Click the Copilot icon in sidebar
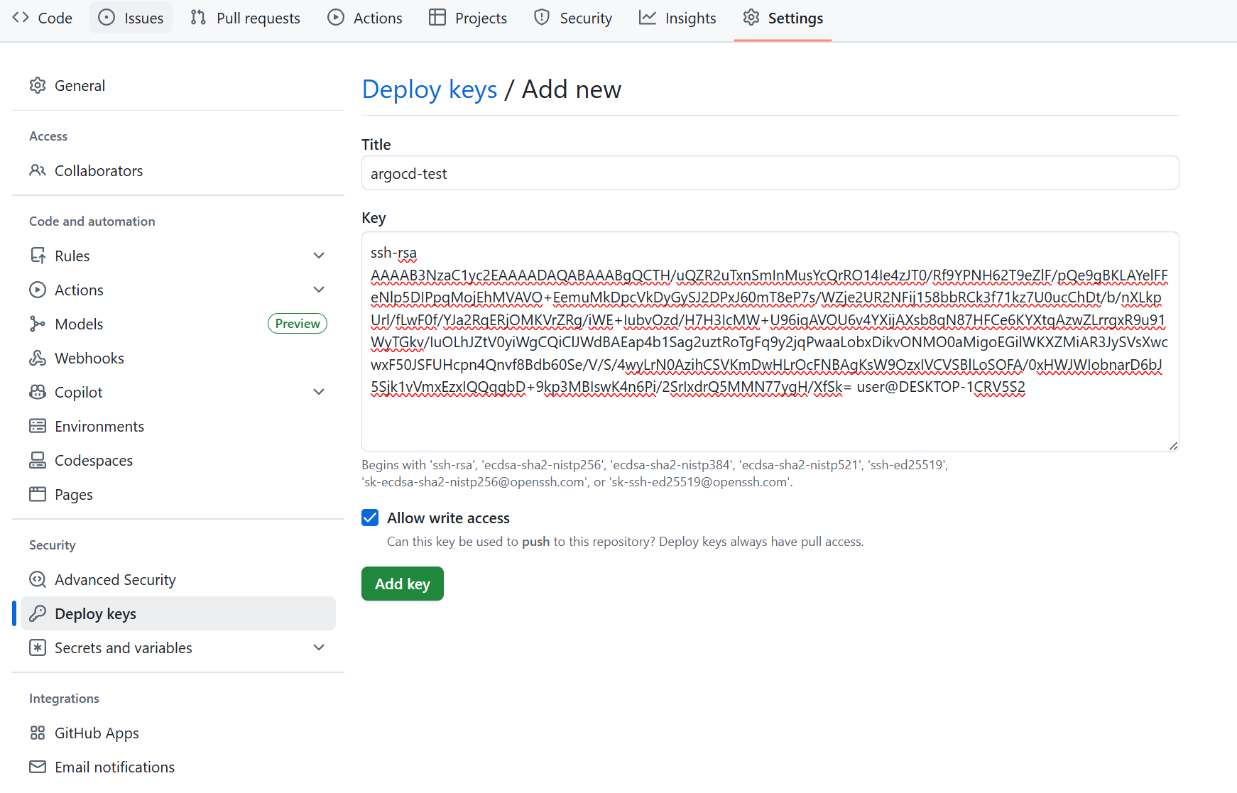This screenshot has width=1237, height=793. (x=38, y=393)
